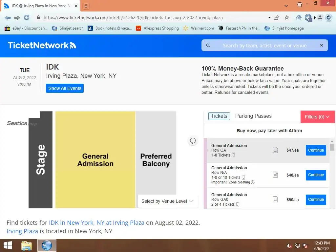Click the shirt skin icon in title bar
The image size is (336, 252).
point(300,5)
